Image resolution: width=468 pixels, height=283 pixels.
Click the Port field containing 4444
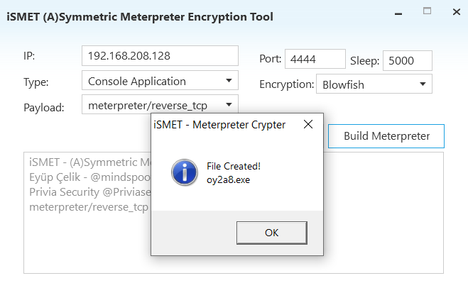(315, 59)
